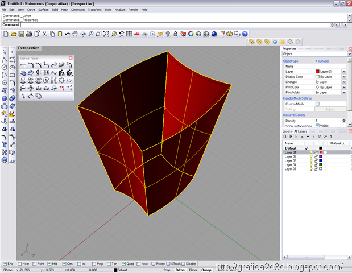Image resolution: width=352 pixels, height=273 pixels.
Task: Select the Circle tool in the left sidebar
Action: [5, 67]
